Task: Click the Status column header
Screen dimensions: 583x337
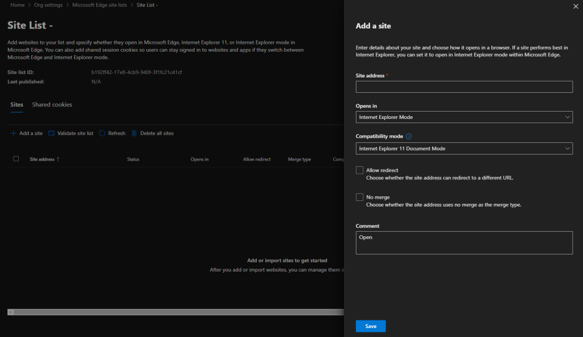Action: [x=133, y=159]
